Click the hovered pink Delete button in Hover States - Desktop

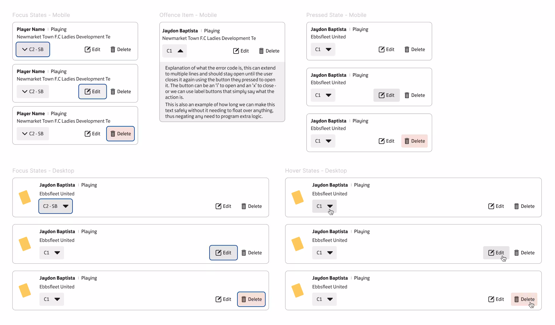pyautogui.click(x=524, y=299)
